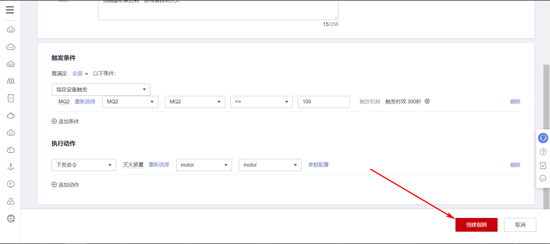Screen dimensions: 550x244
Task: Click the phone-with-cloud sidebar icon
Action: 11,98
